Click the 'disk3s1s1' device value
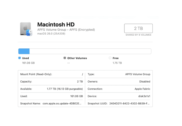Screen dimensions: 182x126 pyautogui.click(x=144, y=96)
